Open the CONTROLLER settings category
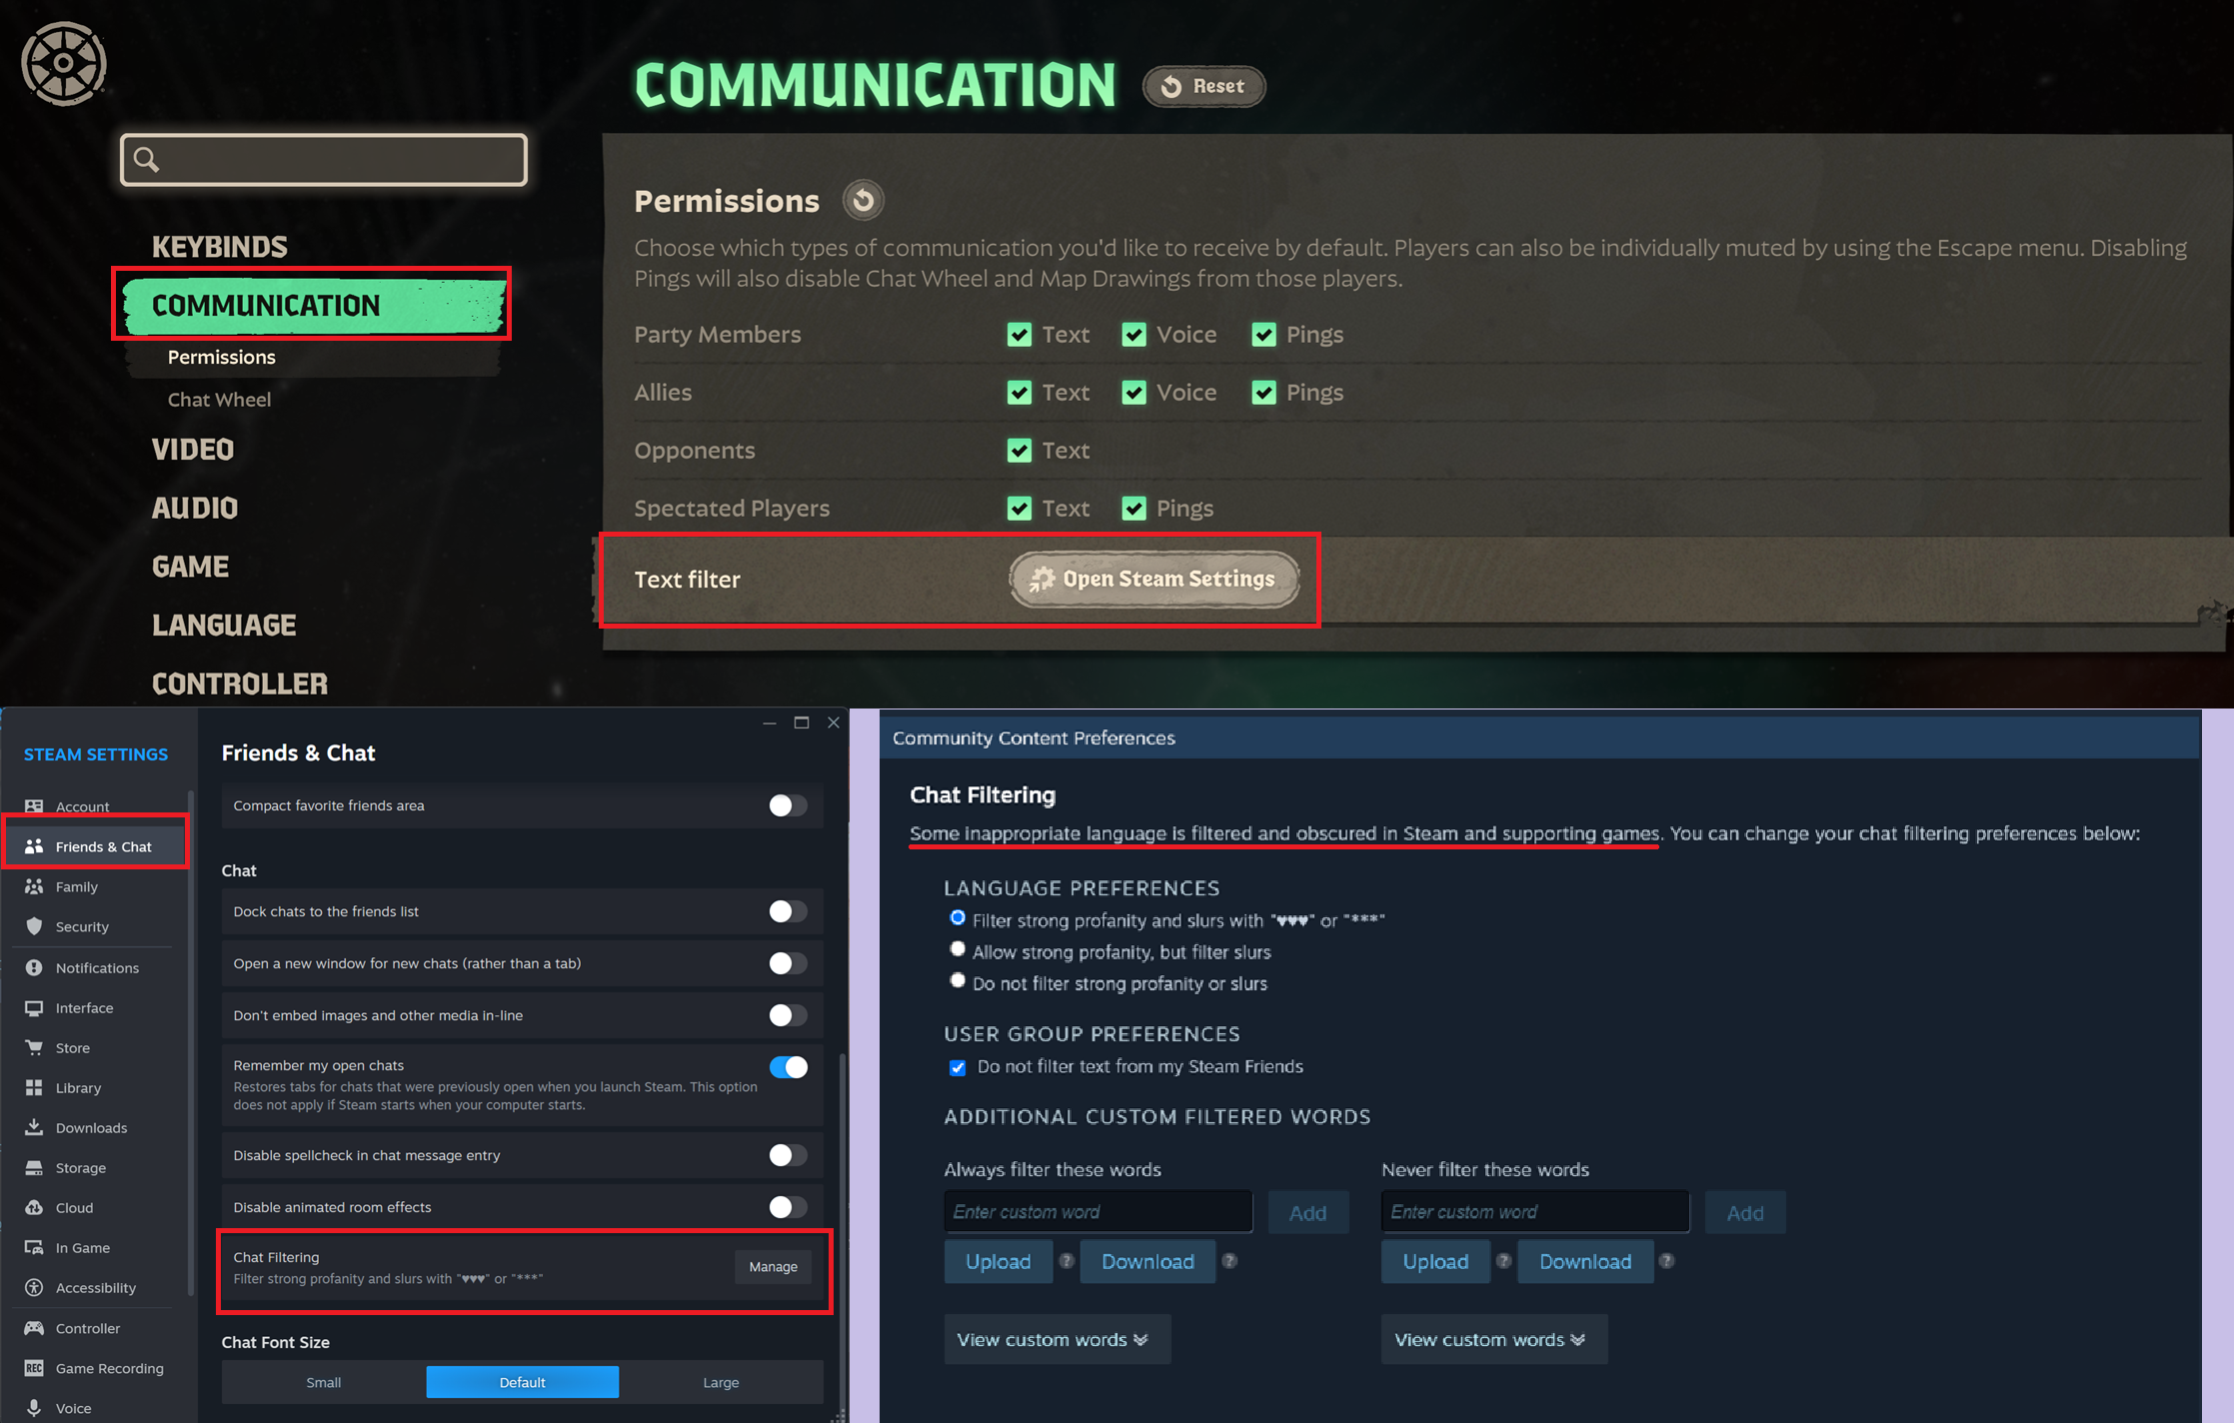 coord(240,684)
